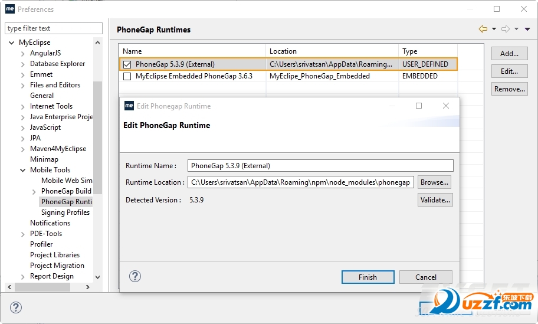Click the forward navigation arrow icon
The width and height of the screenshot is (538, 324).
[x=505, y=29]
